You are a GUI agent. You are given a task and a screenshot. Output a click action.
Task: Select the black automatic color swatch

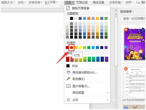[68, 66]
